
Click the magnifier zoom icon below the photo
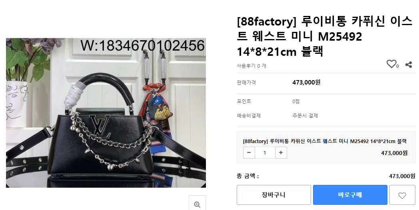tap(197, 204)
